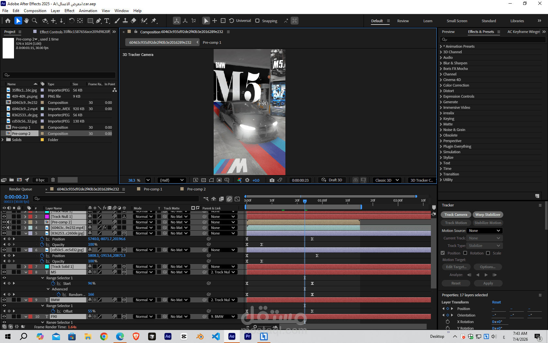Create a new composition from Project panel
This screenshot has width=548, height=343.
click(x=19, y=180)
